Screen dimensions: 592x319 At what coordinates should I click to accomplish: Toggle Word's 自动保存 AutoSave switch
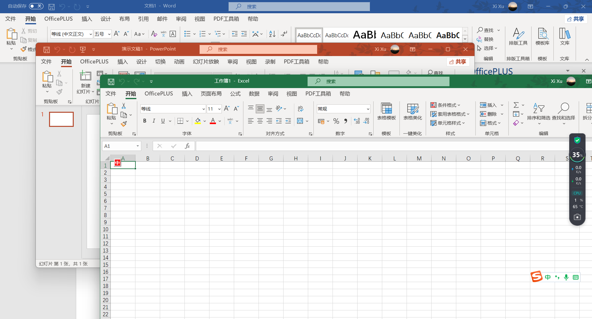pos(36,6)
